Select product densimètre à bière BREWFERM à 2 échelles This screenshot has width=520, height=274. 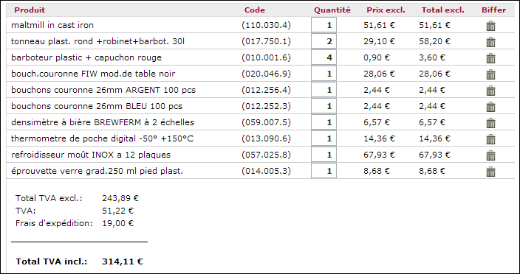coord(103,122)
